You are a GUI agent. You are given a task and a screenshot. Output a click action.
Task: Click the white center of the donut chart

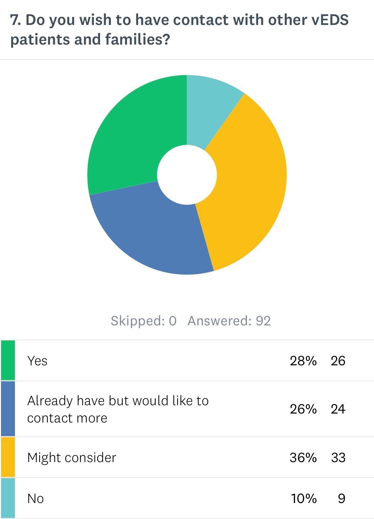(187, 175)
